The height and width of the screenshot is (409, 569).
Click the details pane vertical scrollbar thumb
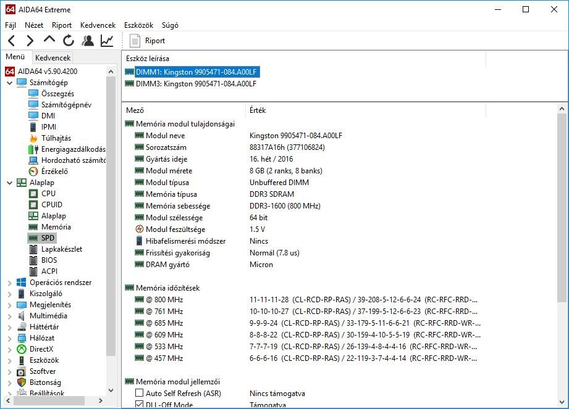(x=562, y=207)
